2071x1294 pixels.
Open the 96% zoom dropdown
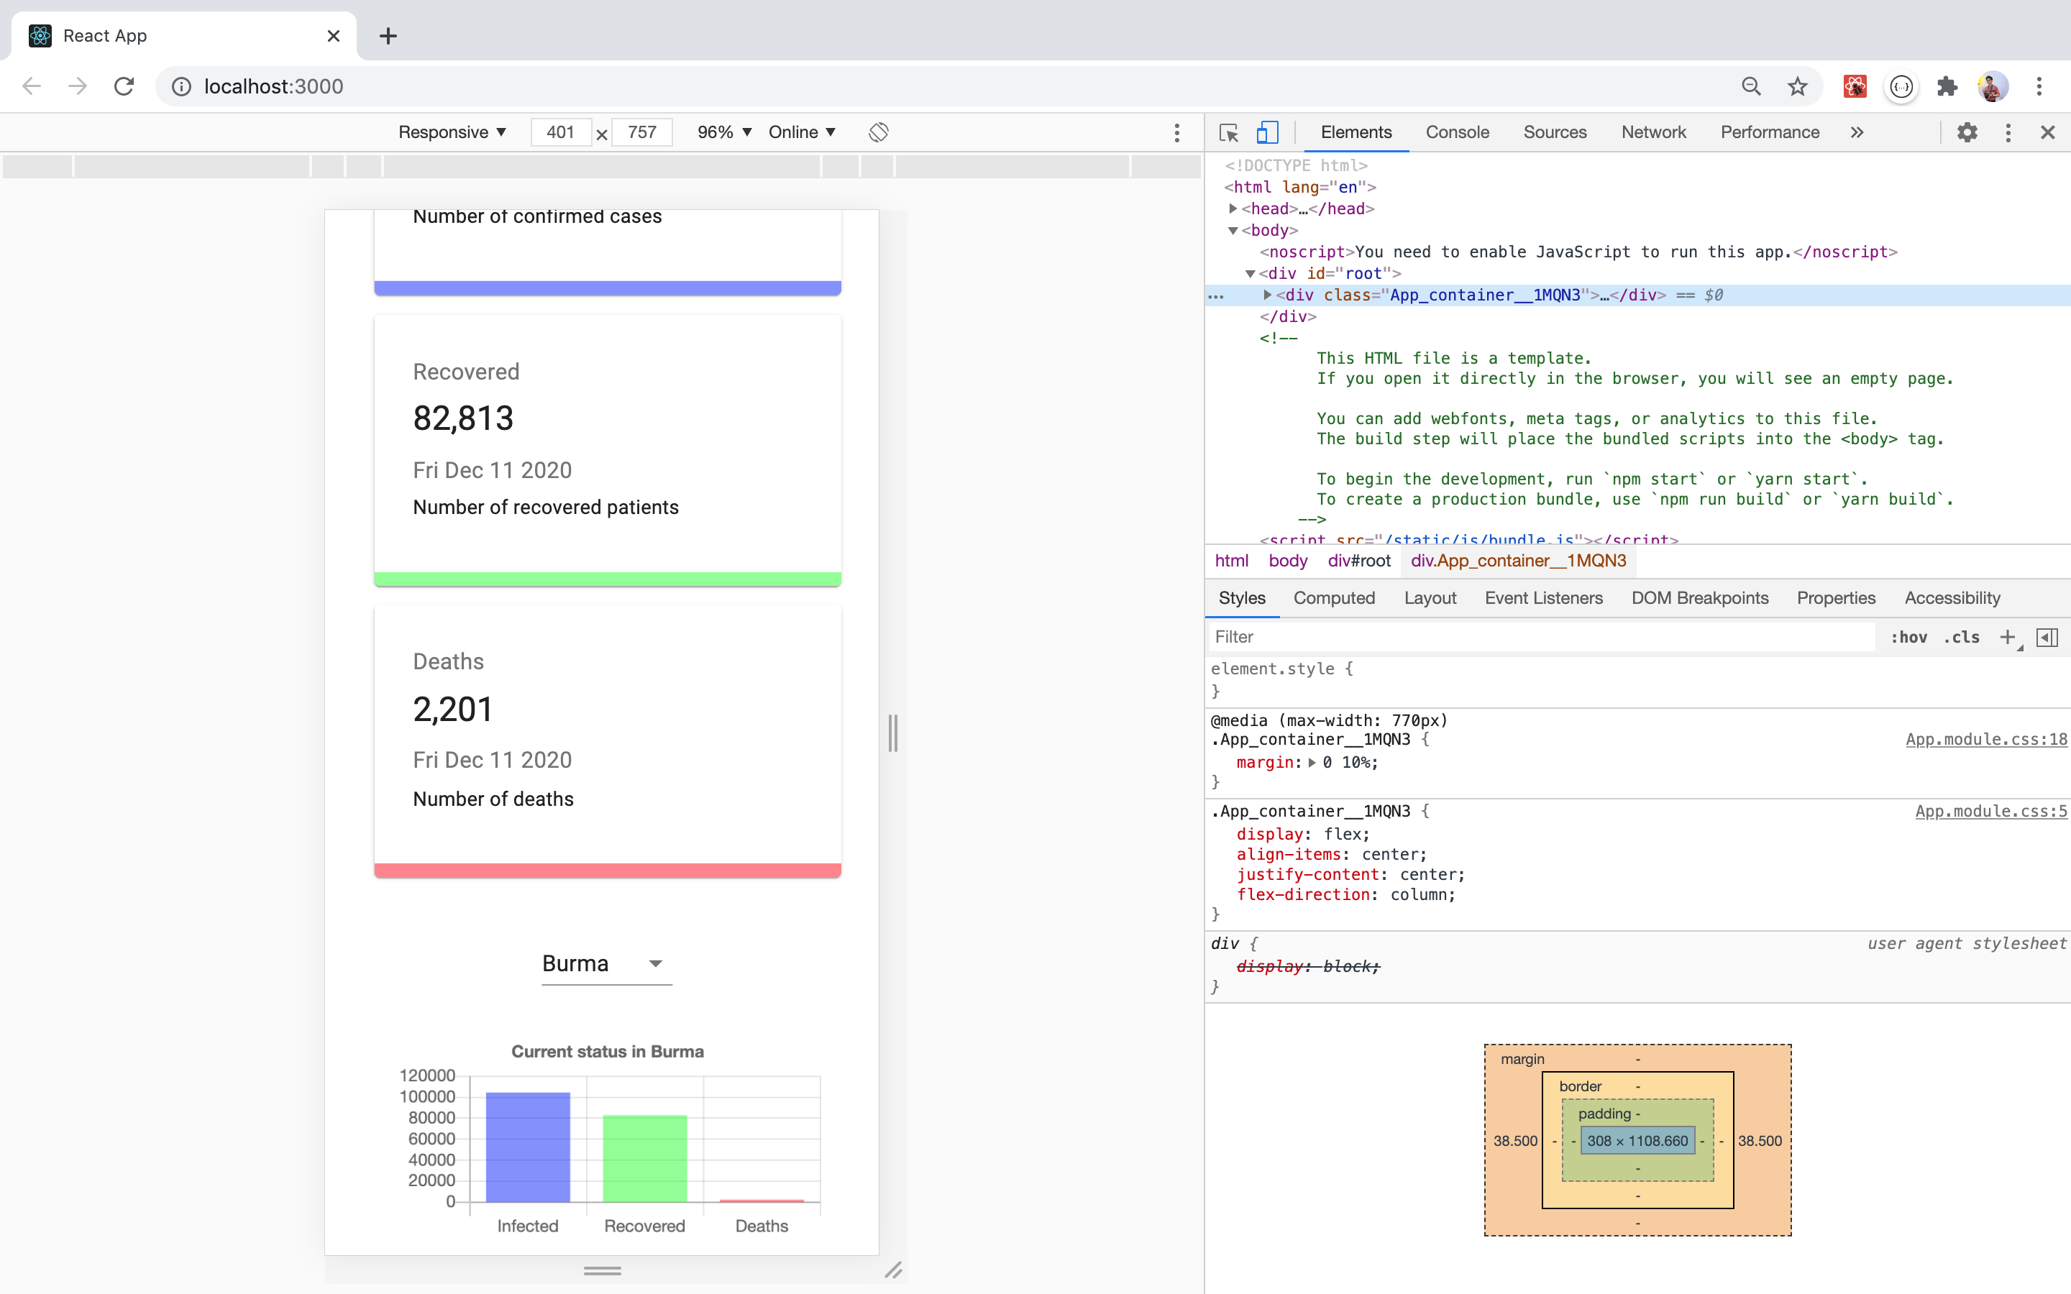(x=723, y=133)
